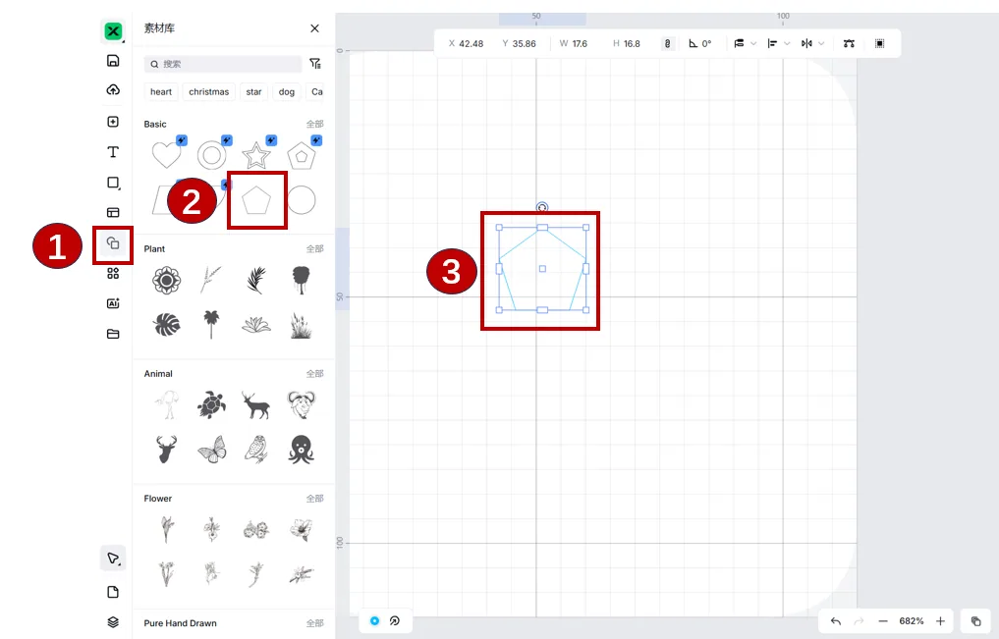Open the layers panel icon
999x639 pixels.
point(113,621)
